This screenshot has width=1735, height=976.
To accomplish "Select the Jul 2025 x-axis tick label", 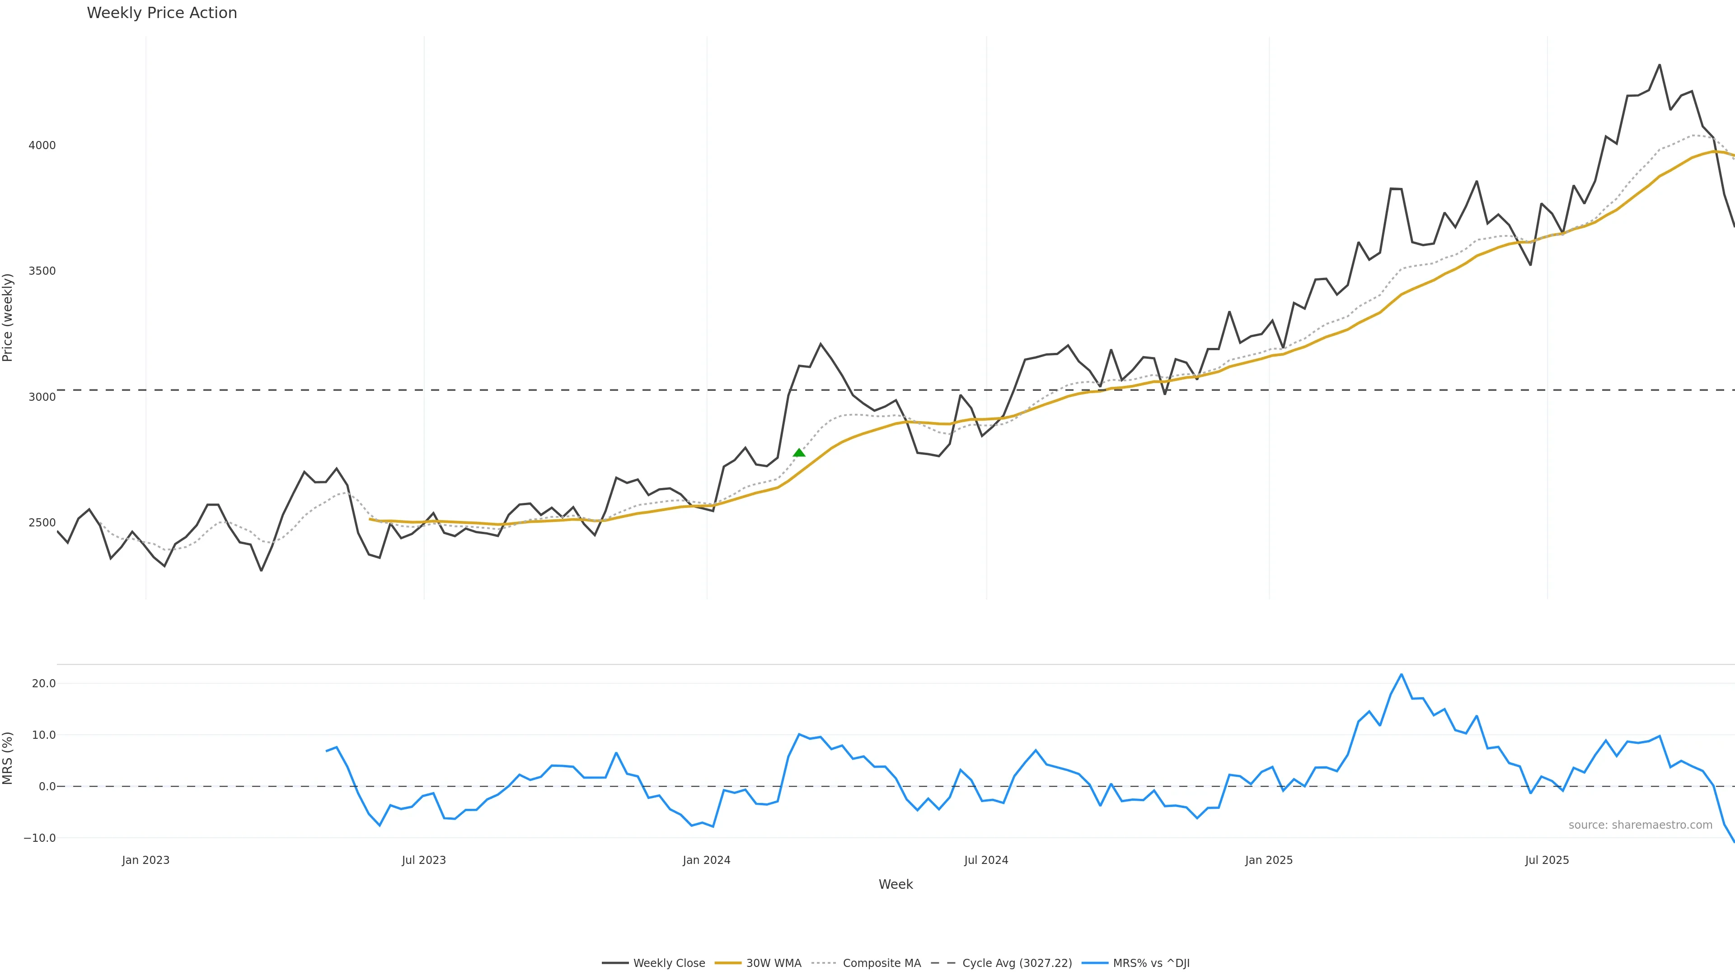I will (1547, 860).
